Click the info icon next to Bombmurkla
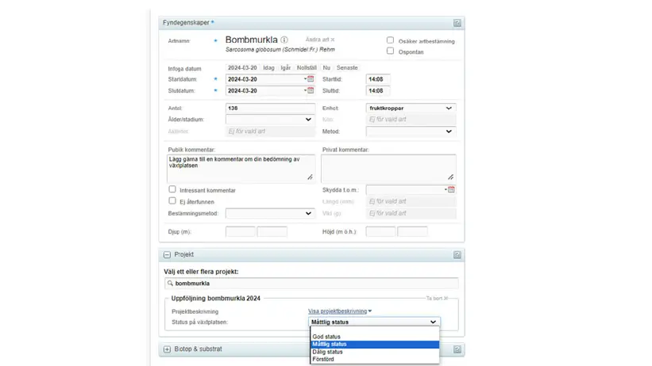This screenshot has height=366, width=652. 284,40
